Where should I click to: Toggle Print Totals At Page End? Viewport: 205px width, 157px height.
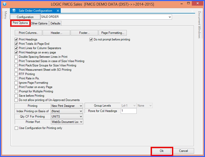tap(16, 44)
